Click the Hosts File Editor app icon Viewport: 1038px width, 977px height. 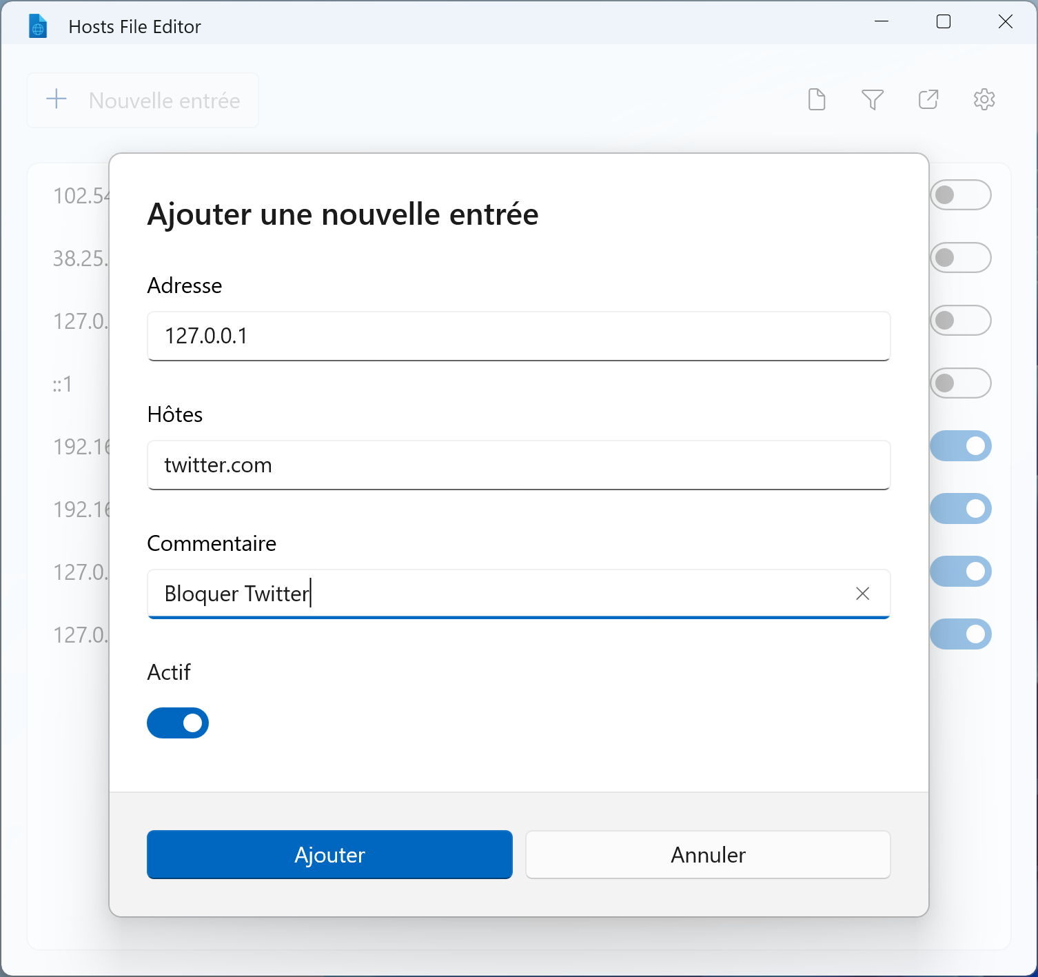coord(38,26)
